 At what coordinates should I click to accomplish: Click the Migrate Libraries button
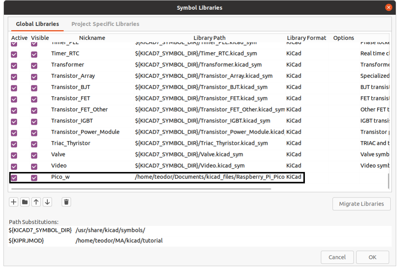361,204
